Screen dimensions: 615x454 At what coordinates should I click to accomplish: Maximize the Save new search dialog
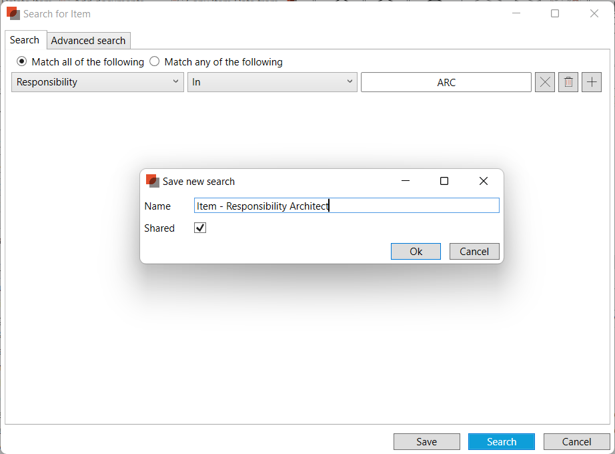[444, 181]
